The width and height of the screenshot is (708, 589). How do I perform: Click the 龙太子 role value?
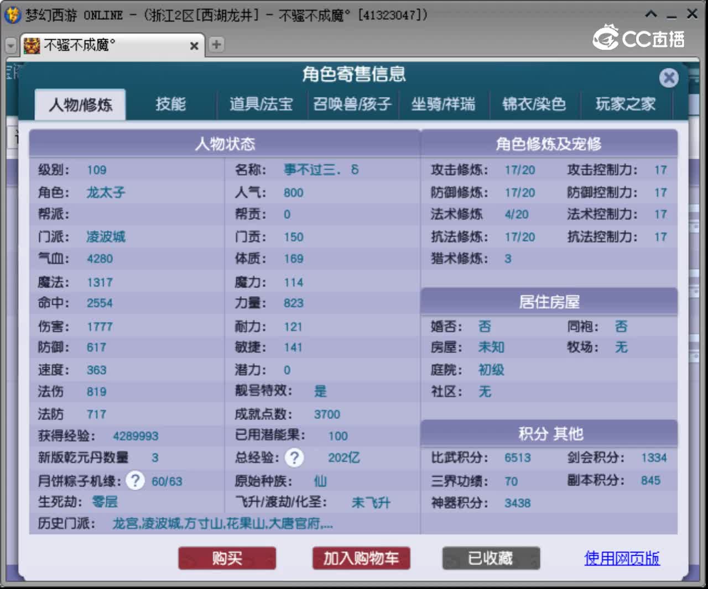pyautogui.click(x=106, y=192)
